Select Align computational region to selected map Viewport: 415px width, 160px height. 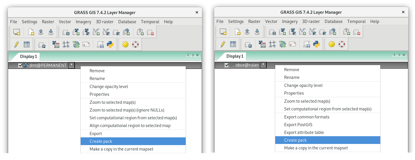[133, 126]
